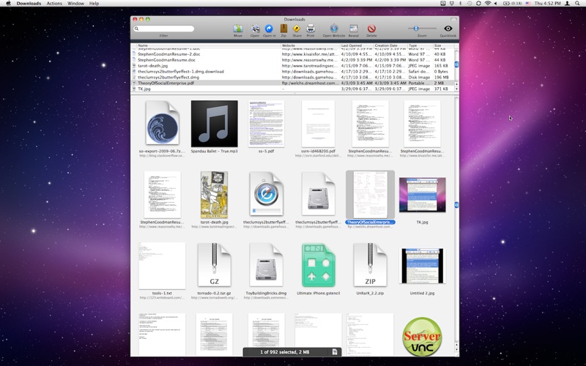Click the red Delete toolbar icon

click(371, 29)
